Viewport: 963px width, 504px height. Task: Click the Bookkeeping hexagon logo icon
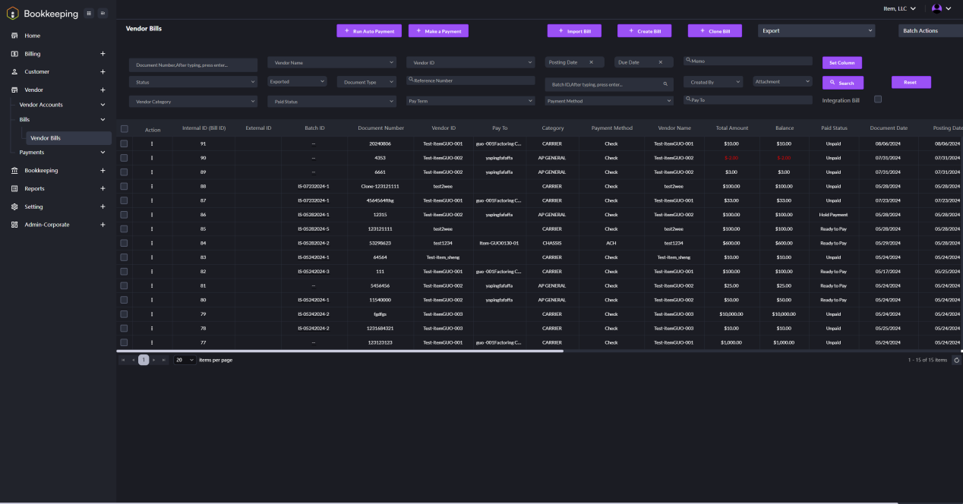(x=12, y=13)
